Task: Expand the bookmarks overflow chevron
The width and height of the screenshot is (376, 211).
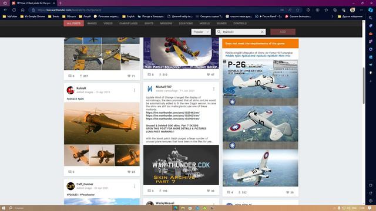Action: [333, 16]
